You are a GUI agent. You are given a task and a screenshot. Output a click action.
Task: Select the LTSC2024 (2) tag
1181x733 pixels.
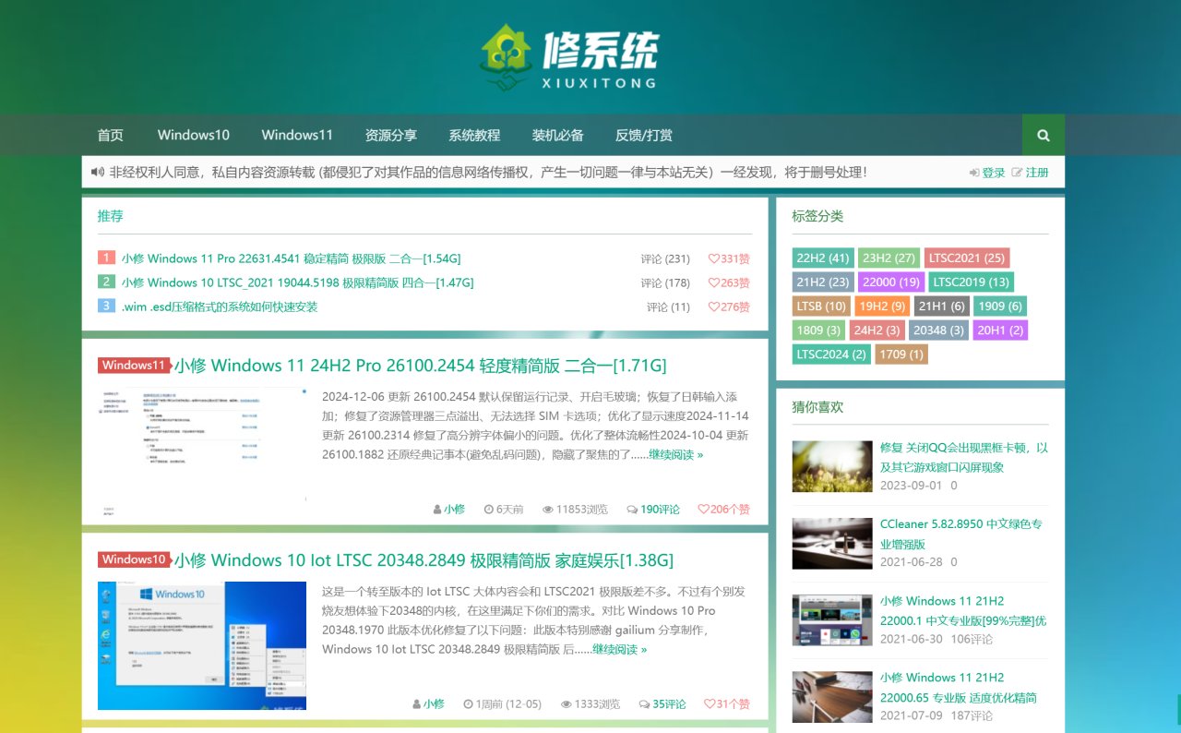(831, 354)
